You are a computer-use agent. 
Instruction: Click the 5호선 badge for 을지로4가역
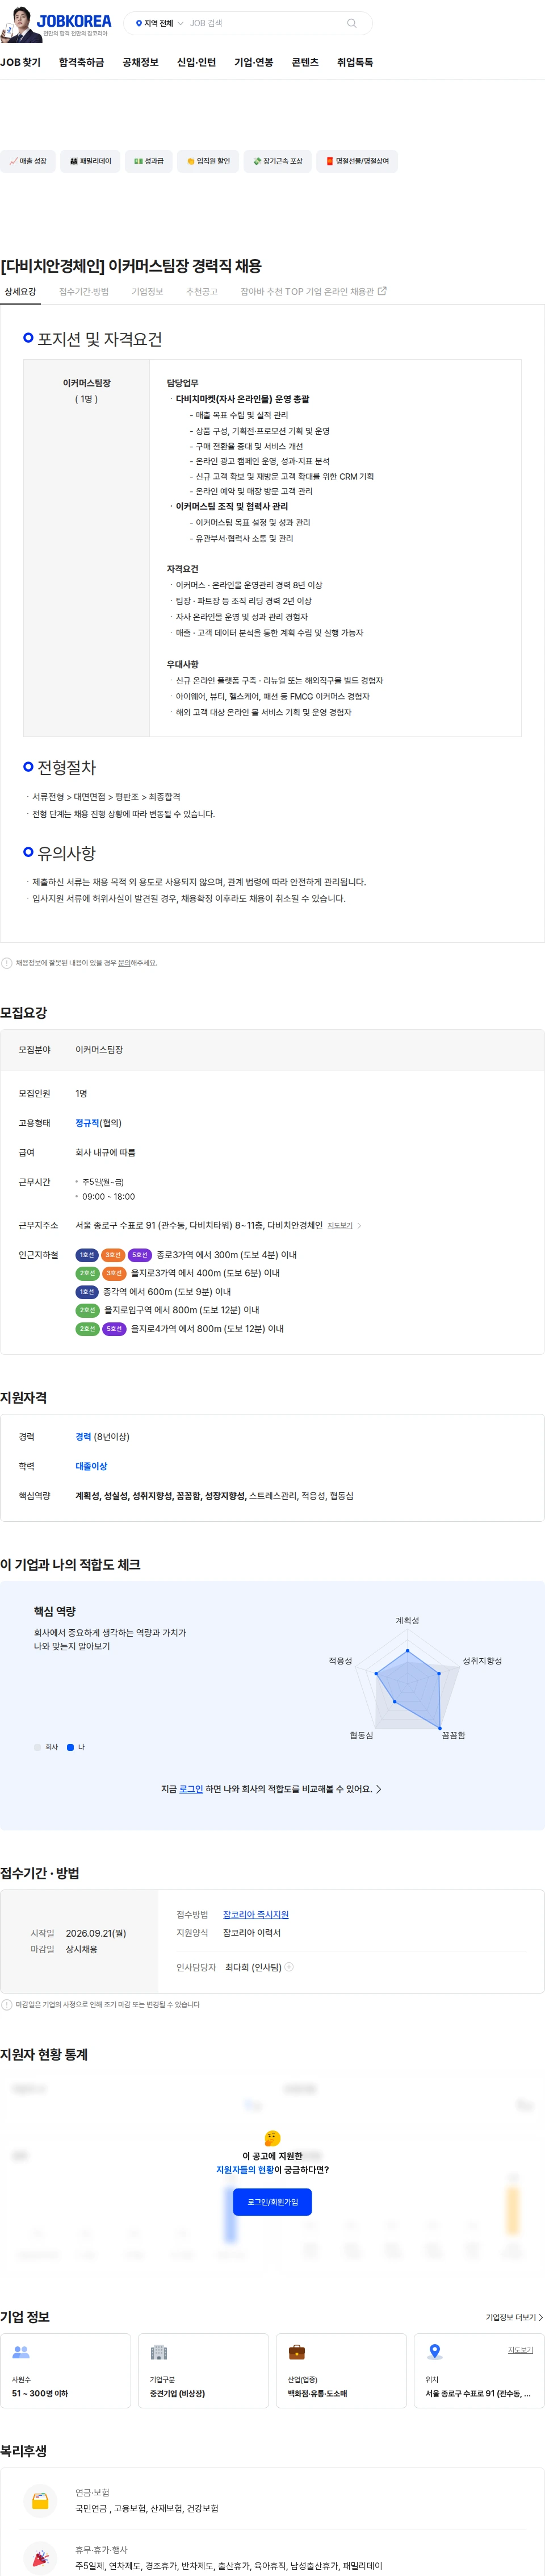(114, 1329)
